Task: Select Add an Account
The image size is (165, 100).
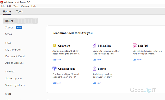Action: [14, 63]
